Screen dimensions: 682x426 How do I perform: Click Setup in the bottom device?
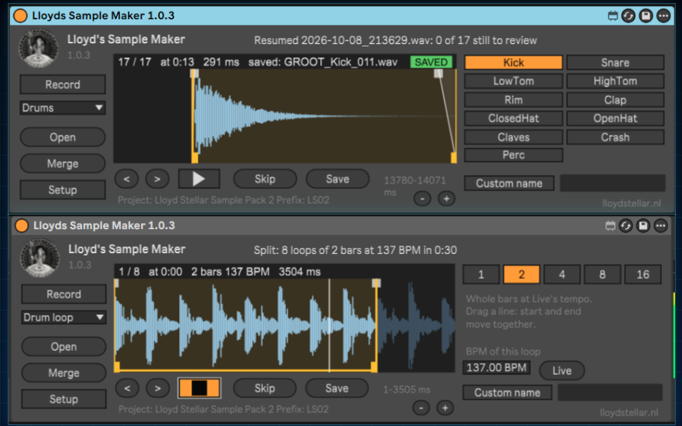(64, 399)
